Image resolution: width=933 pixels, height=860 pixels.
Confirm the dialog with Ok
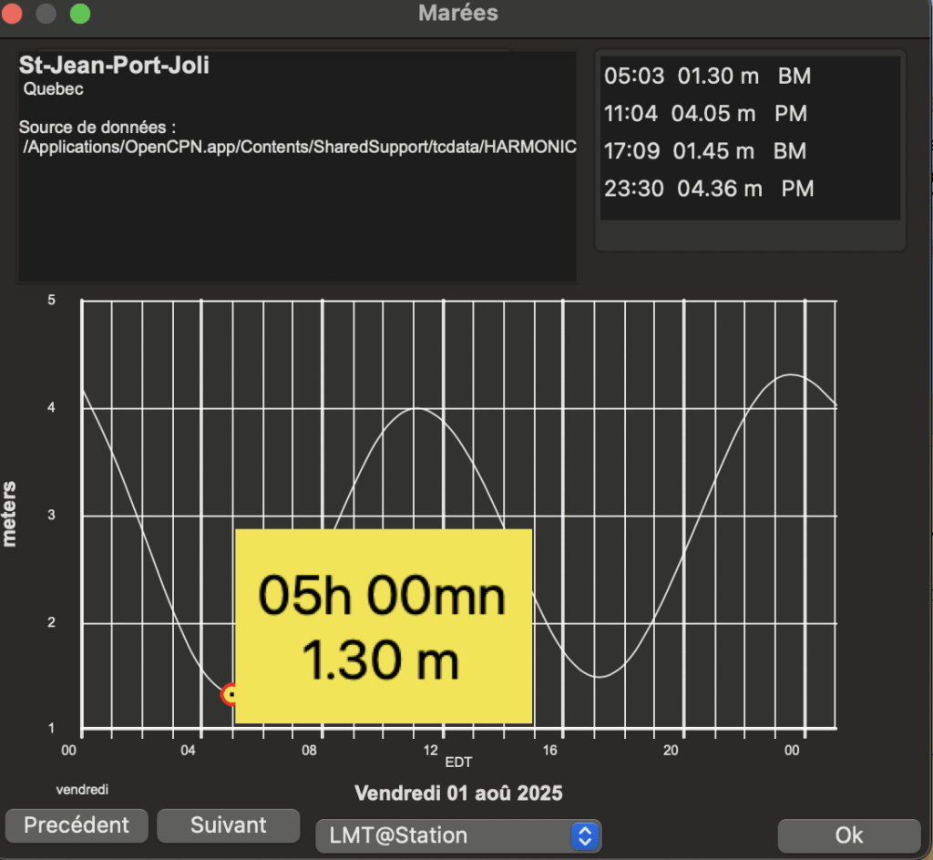848,834
